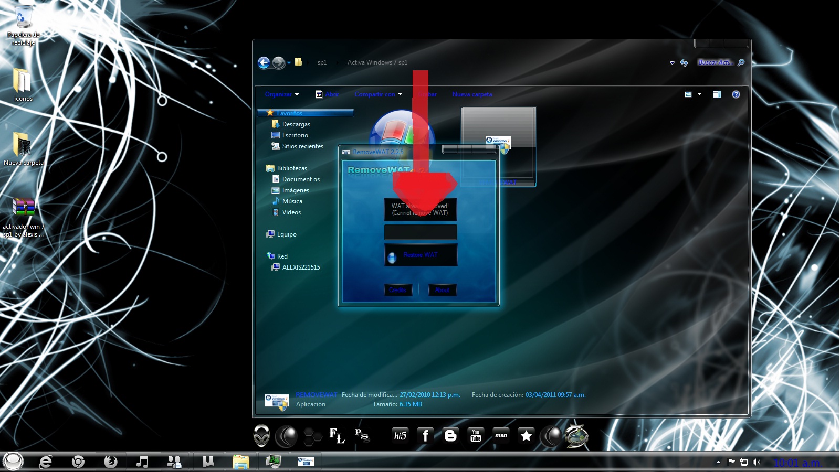Select the iconos folder on the desktop

(23, 85)
